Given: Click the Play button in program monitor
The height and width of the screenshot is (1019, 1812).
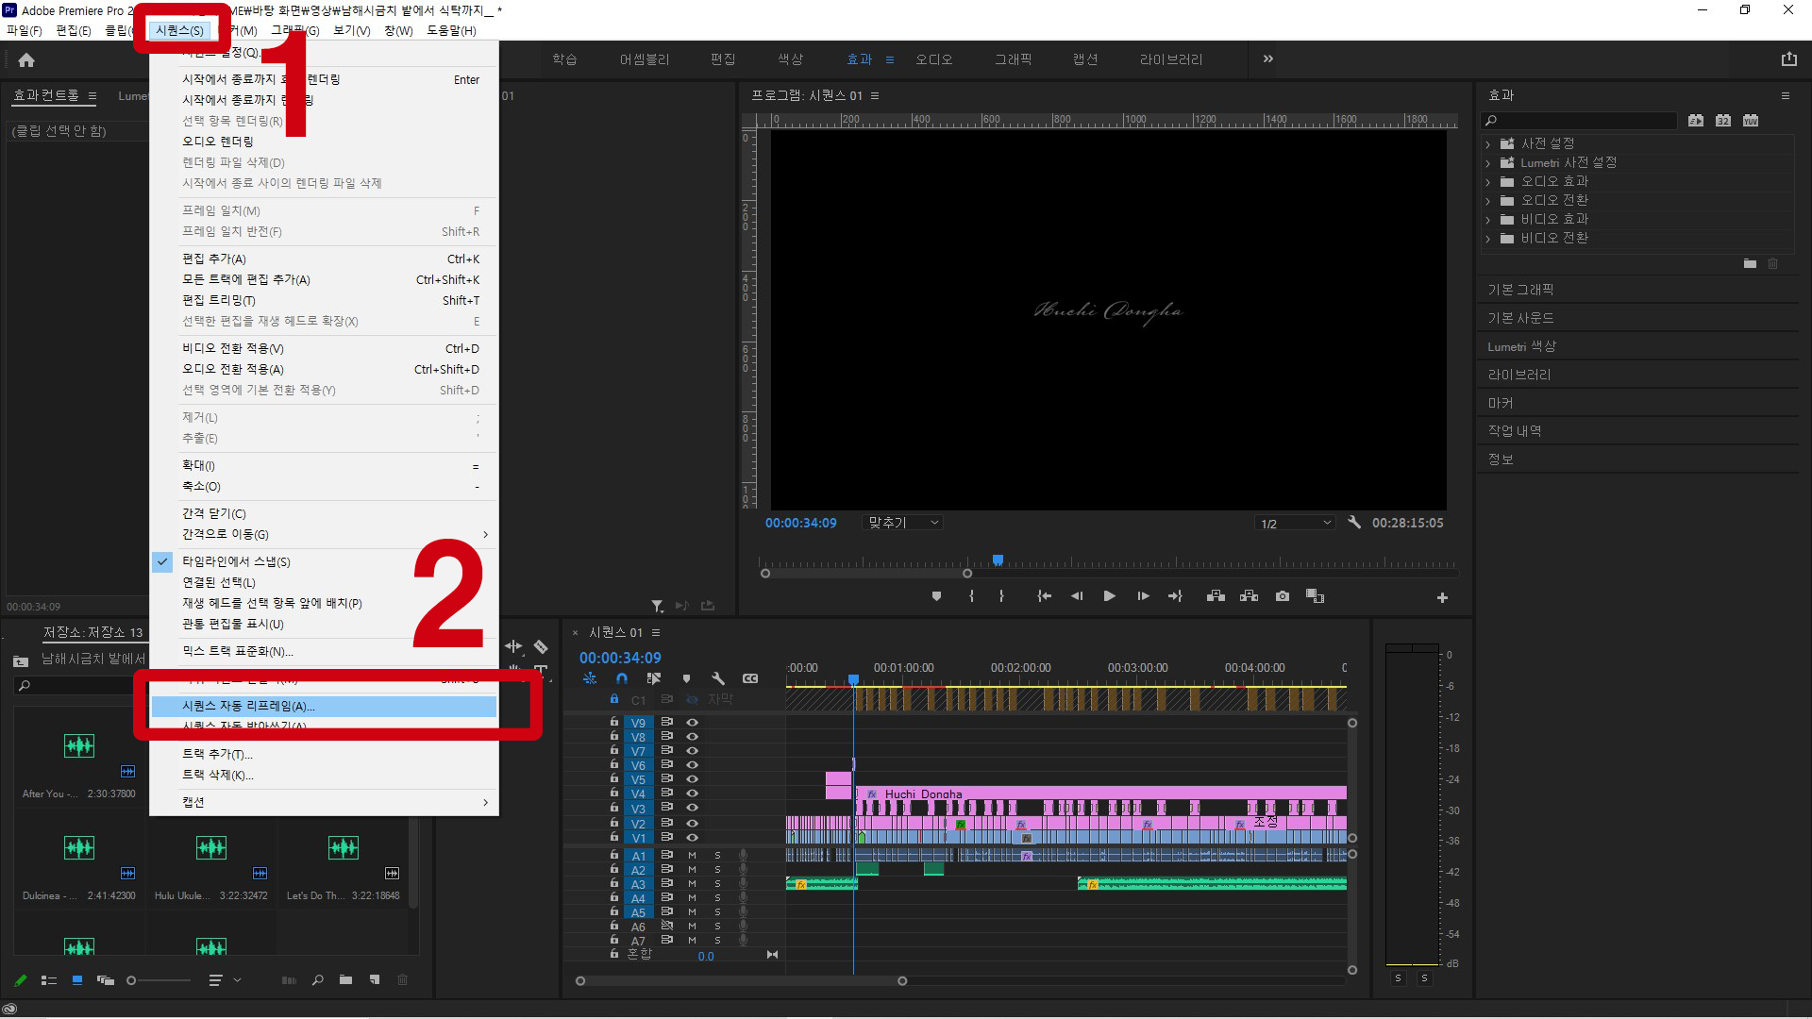Looking at the screenshot, I should [x=1109, y=596].
